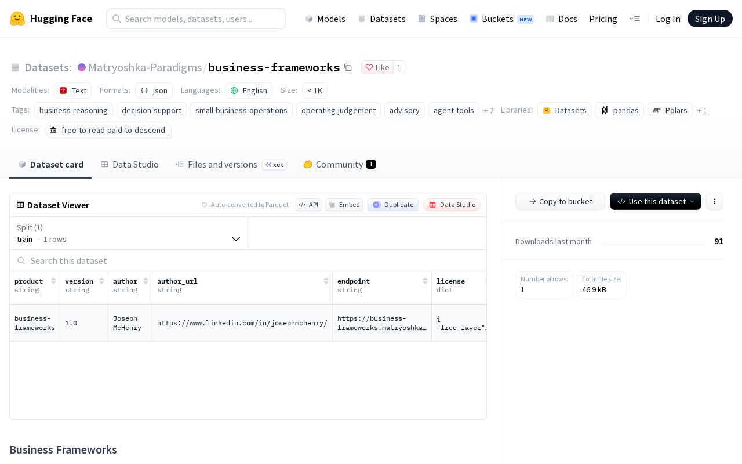
Task: Expand the Split train dropdown
Action: click(x=129, y=233)
